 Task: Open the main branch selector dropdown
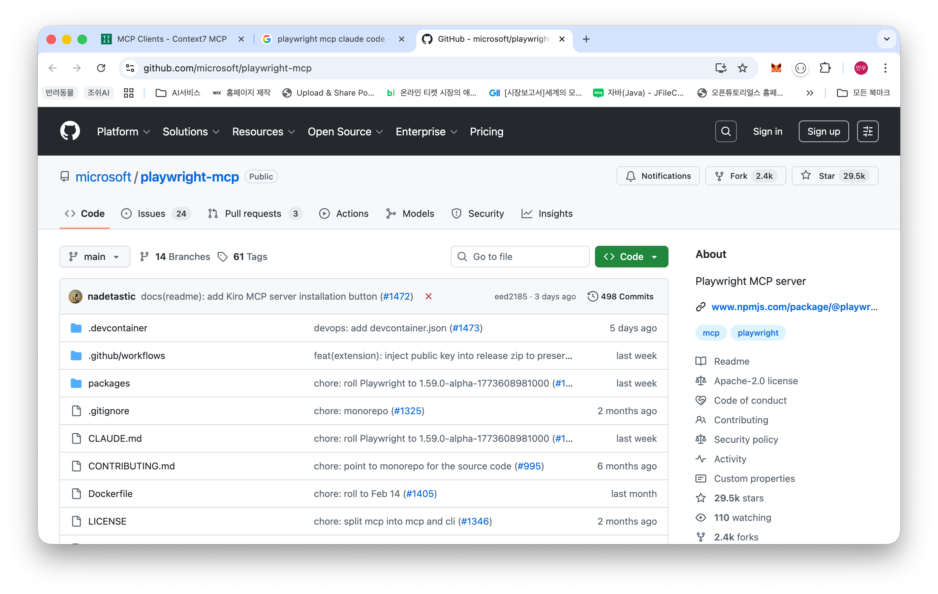[95, 257]
